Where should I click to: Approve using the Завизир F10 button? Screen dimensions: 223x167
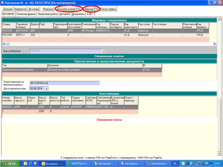click(x=91, y=9)
